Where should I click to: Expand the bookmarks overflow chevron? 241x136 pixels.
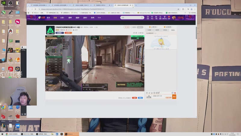tap(185, 13)
